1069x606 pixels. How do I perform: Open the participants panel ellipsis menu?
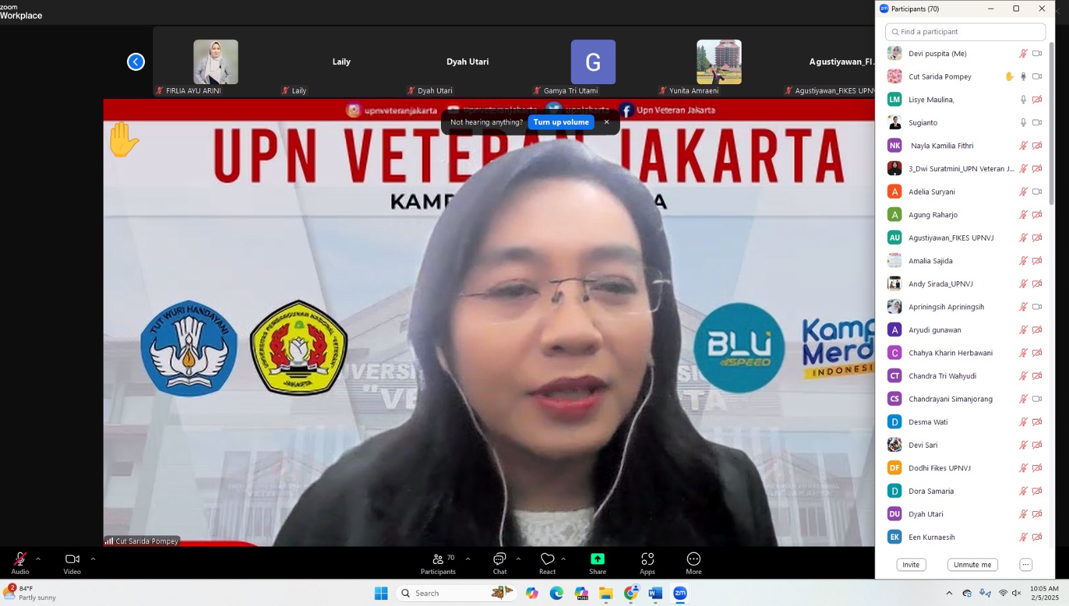click(1026, 565)
